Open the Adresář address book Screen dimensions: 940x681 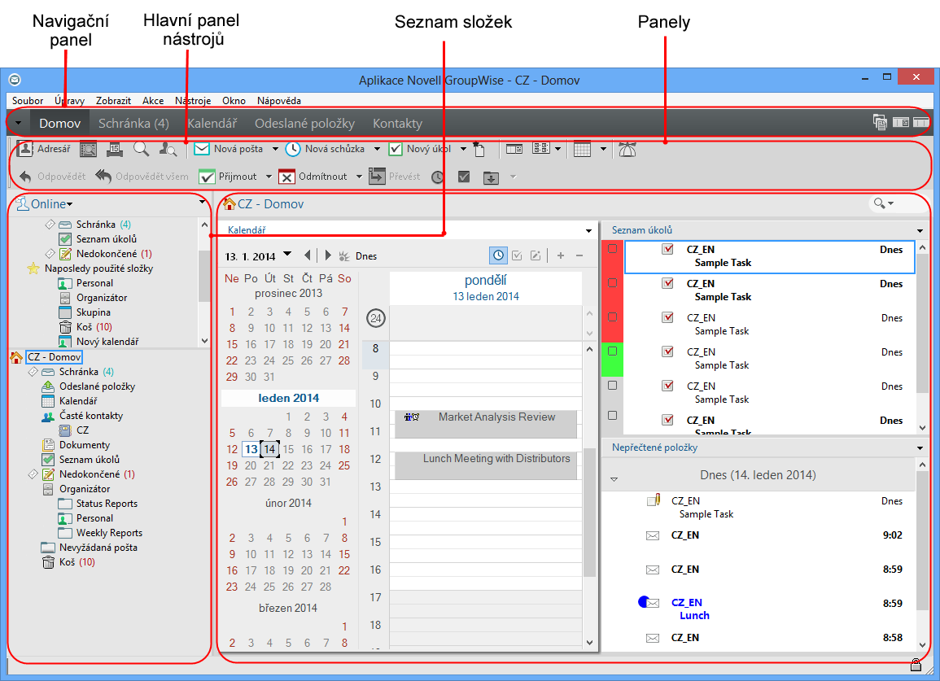(x=44, y=149)
